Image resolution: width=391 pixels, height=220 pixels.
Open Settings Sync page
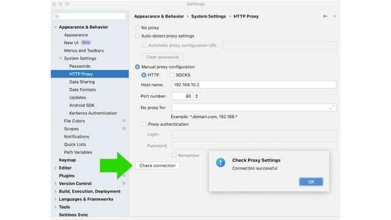(73, 215)
